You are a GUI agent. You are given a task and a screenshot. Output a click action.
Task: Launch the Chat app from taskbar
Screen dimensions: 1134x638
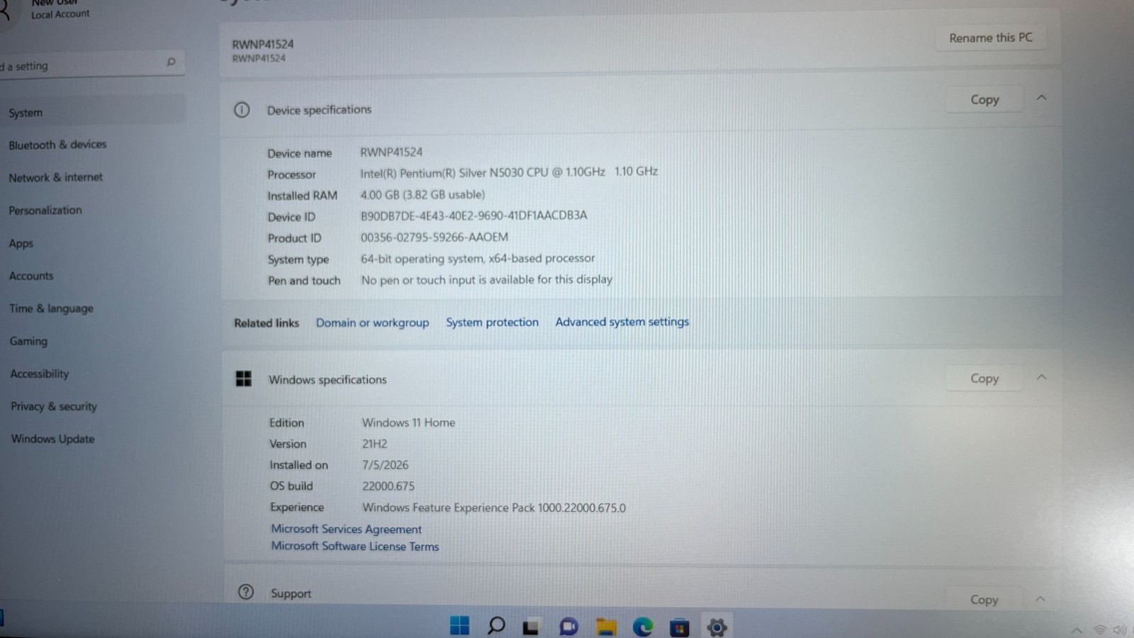pos(568,627)
